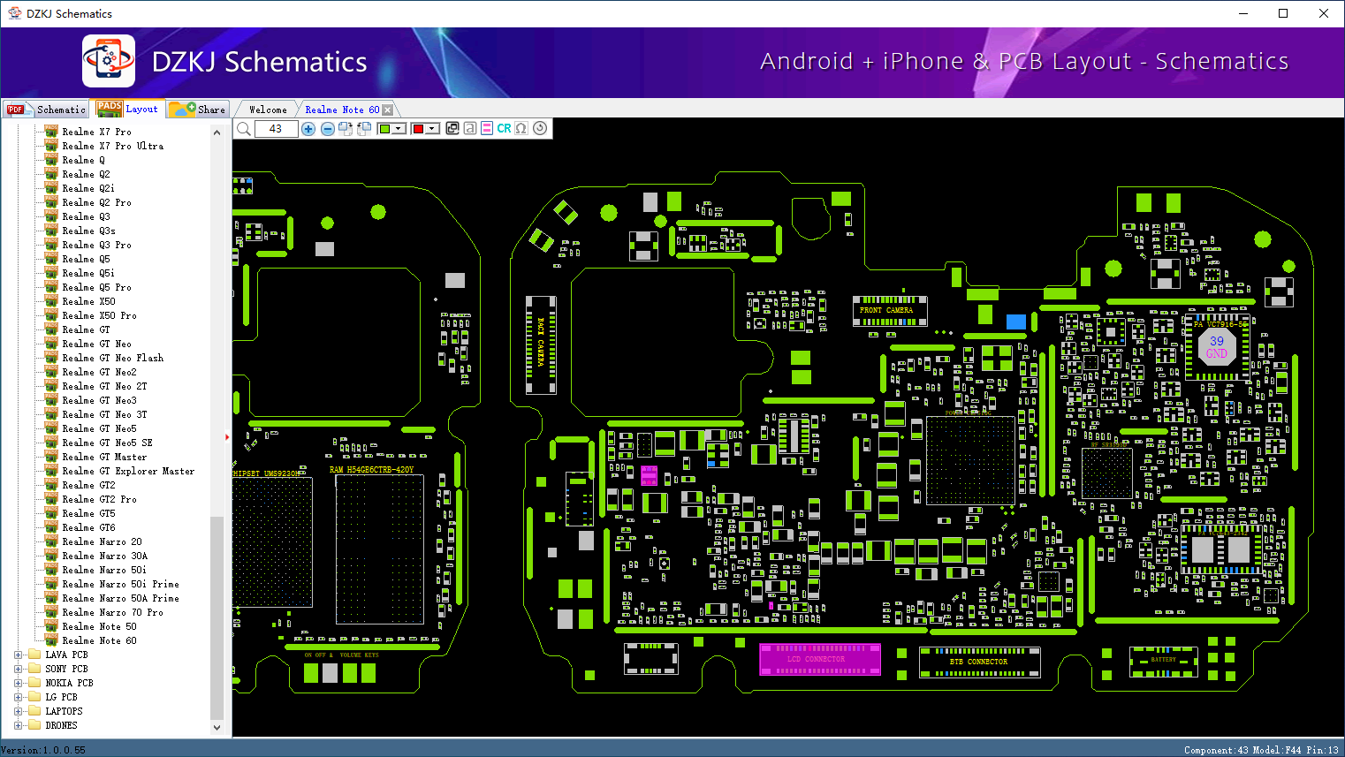Select Realme X50 Pro in the tree
The width and height of the screenshot is (1345, 757).
pyautogui.click(x=99, y=315)
